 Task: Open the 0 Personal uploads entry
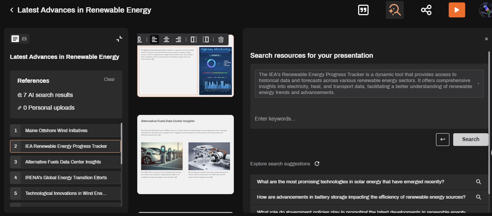pyautogui.click(x=46, y=108)
